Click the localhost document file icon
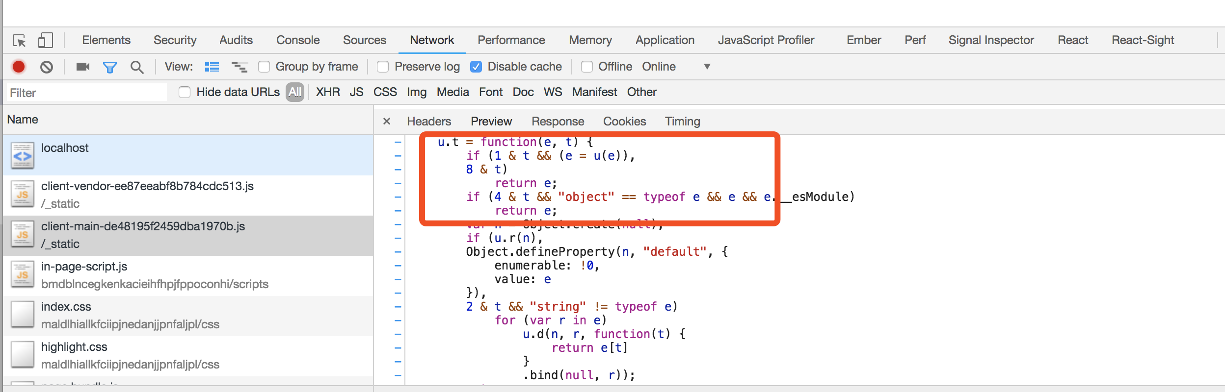1225x392 pixels. coord(23,155)
